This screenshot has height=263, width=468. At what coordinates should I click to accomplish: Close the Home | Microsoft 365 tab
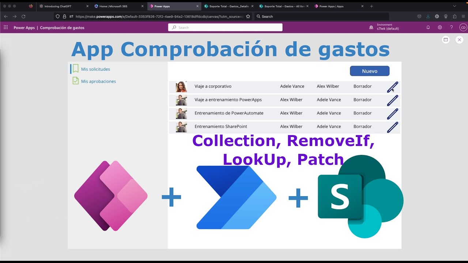142,6
